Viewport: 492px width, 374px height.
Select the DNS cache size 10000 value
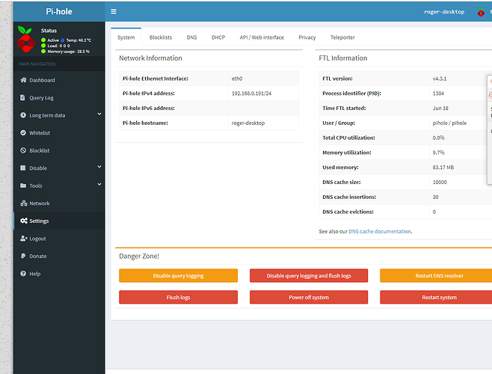click(x=440, y=182)
